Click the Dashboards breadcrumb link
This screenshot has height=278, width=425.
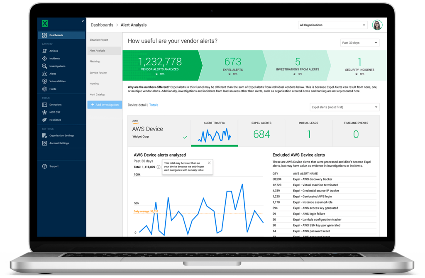pos(102,25)
